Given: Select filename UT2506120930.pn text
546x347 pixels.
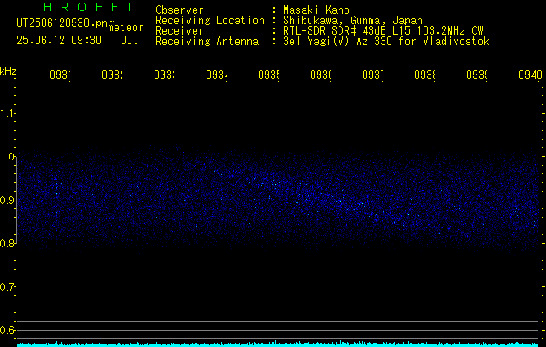Looking at the screenshot, I should click(x=62, y=23).
